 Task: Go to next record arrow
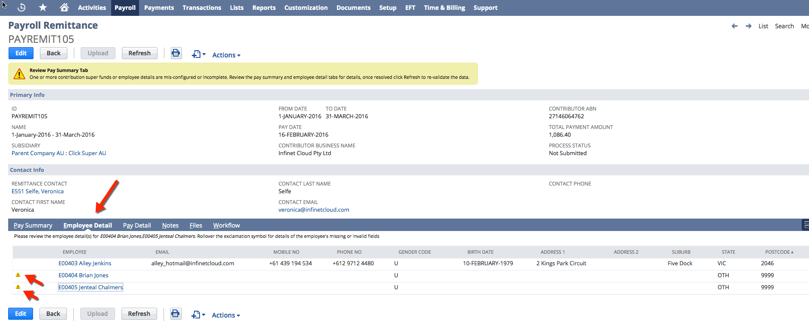pos(748,26)
